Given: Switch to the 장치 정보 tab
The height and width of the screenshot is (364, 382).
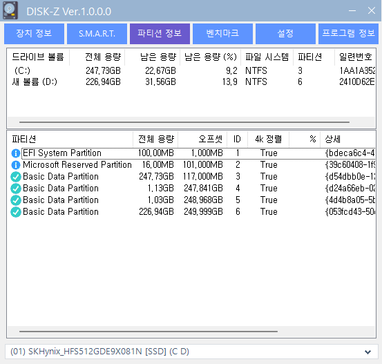Looking at the screenshot, I should (x=34, y=34).
